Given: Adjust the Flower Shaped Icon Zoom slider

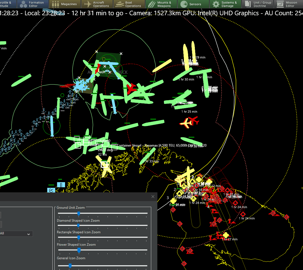Looking at the screenshot, I should [79, 251].
